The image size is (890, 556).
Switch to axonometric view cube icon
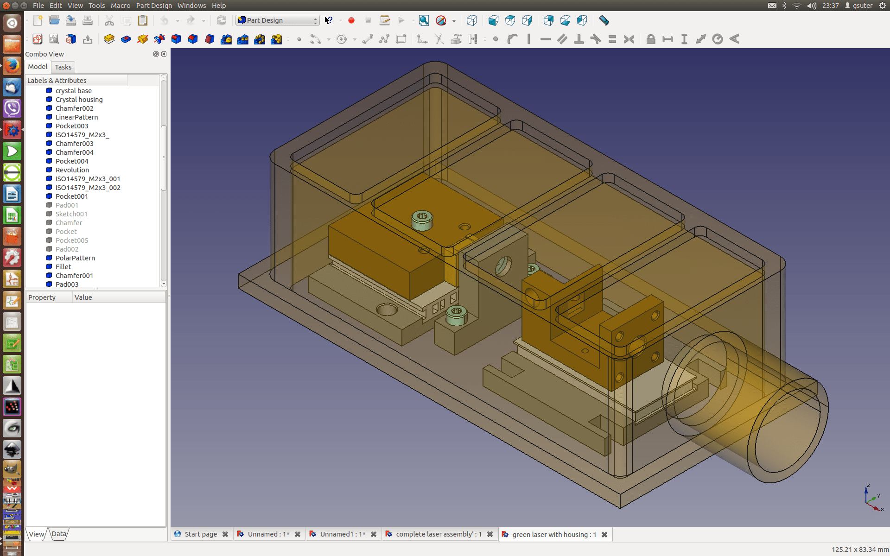(471, 20)
